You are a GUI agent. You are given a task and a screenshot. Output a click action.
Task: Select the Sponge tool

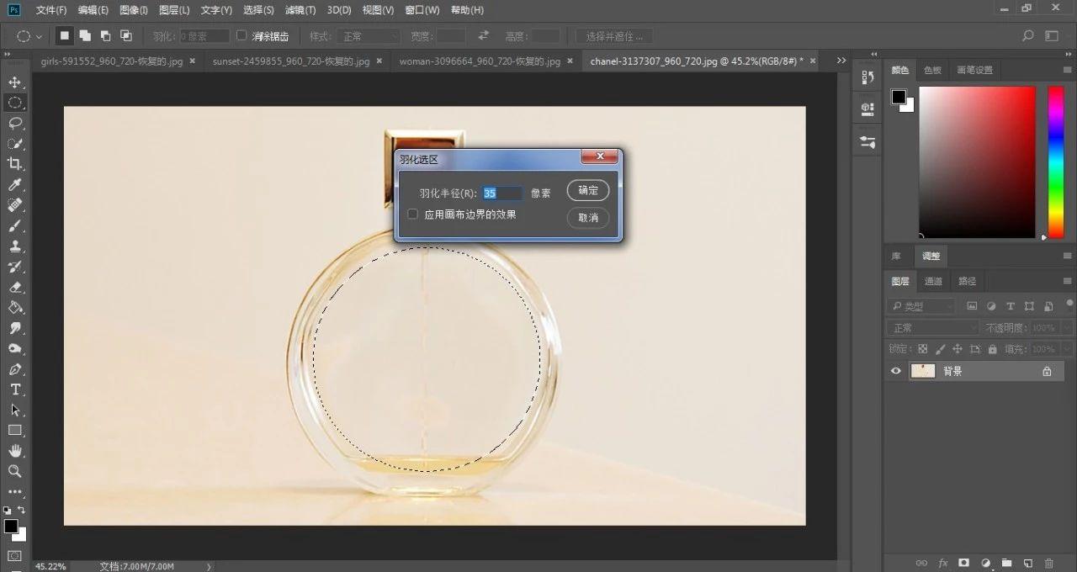tap(14, 348)
